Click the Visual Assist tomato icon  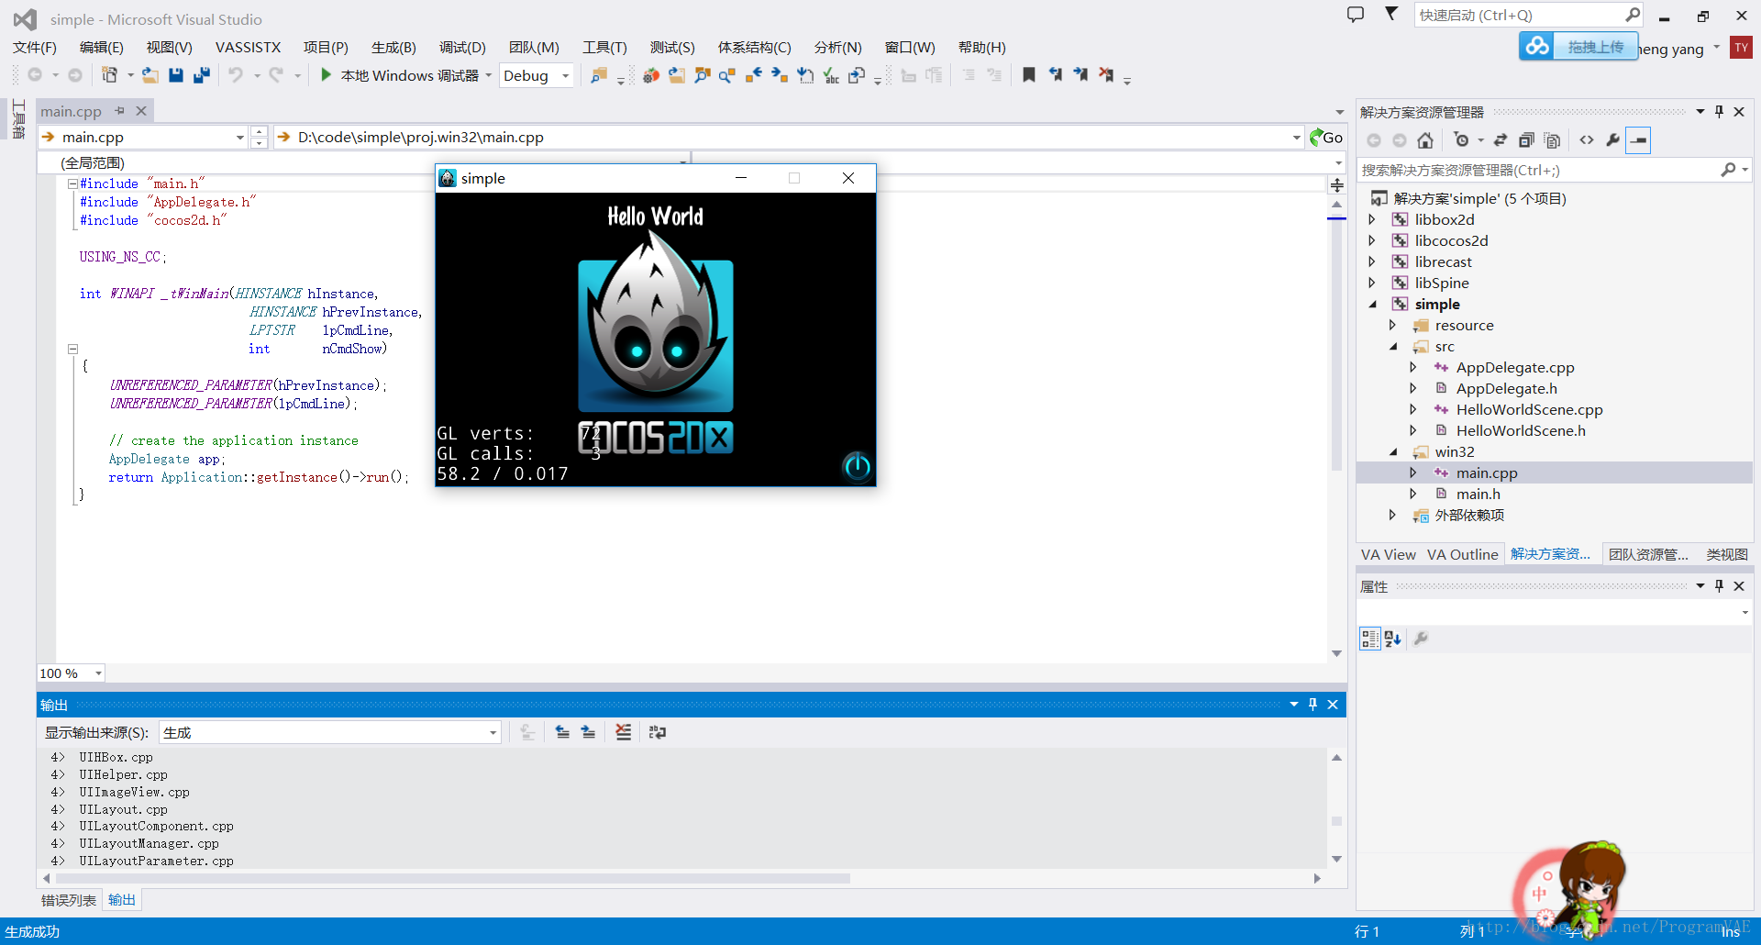tap(651, 75)
